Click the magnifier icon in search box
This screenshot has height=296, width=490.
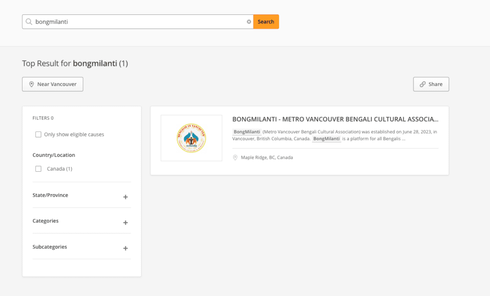[29, 22]
